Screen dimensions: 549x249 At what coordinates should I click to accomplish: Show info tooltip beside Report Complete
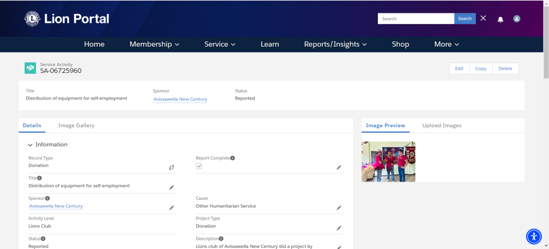233,158
